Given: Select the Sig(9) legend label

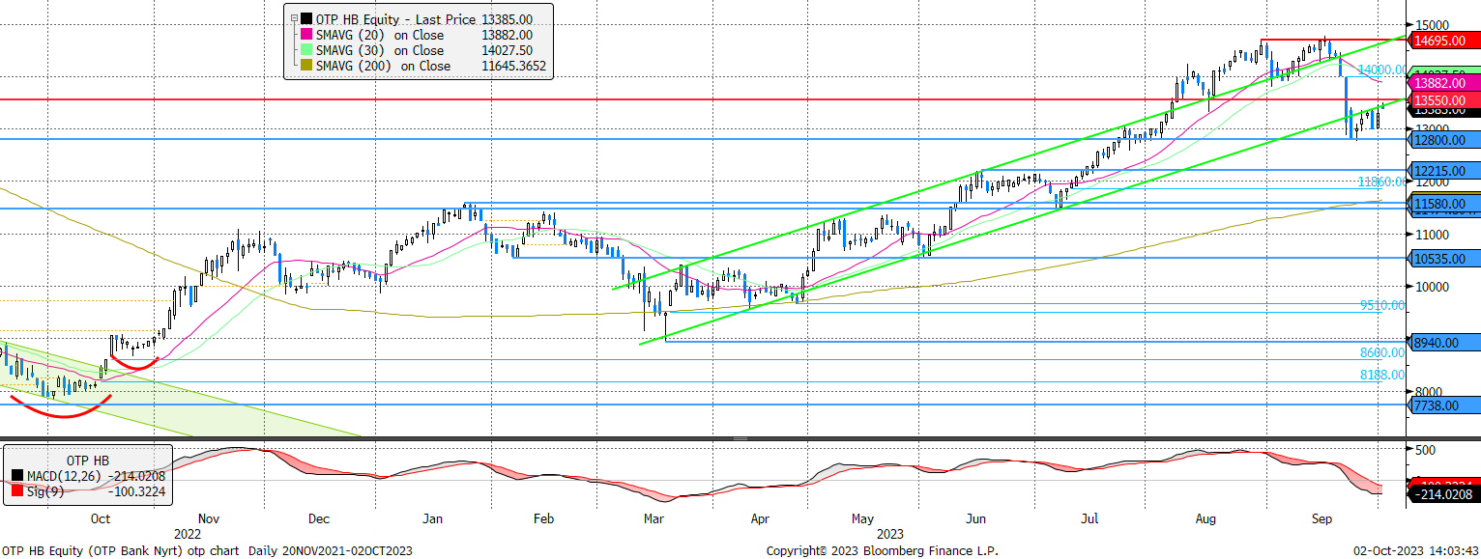Looking at the screenshot, I should [x=47, y=492].
